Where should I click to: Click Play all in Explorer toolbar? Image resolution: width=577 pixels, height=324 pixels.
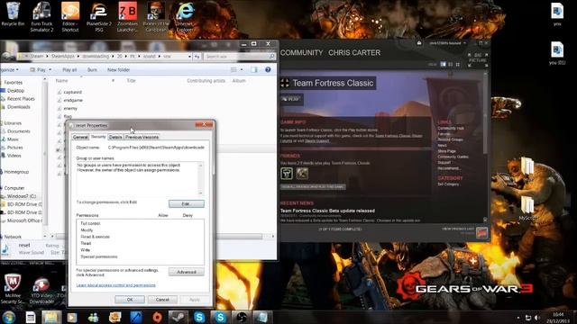(69, 69)
